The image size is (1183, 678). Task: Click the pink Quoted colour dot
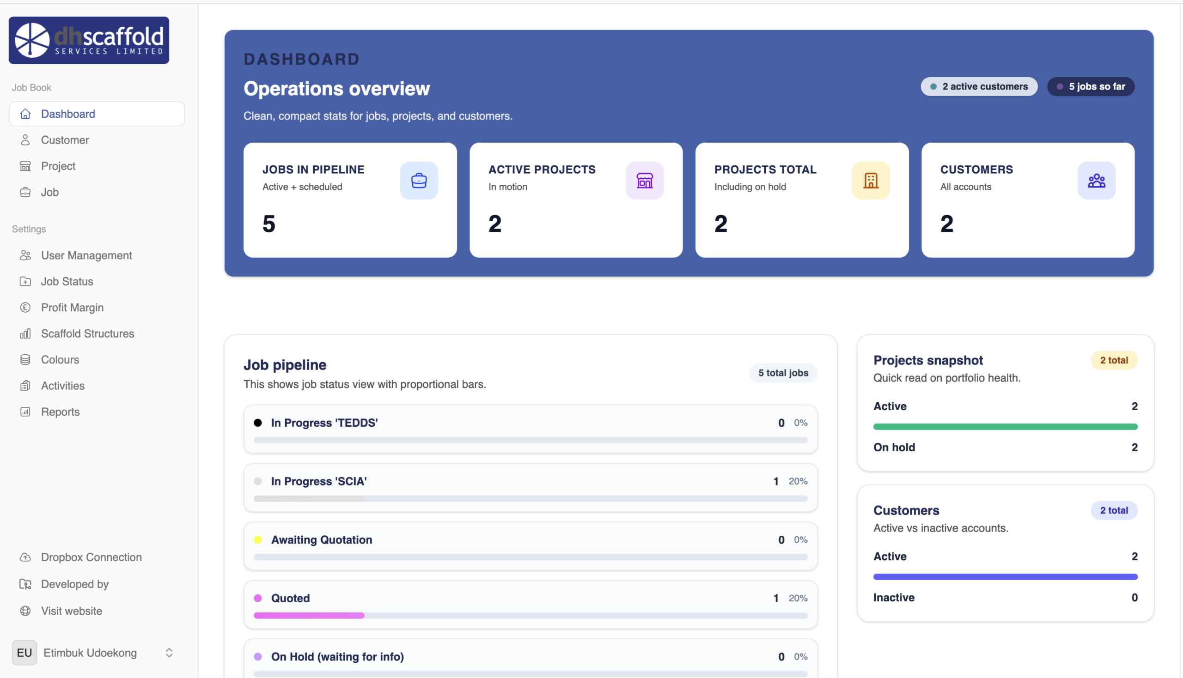[x=258, y=599]
